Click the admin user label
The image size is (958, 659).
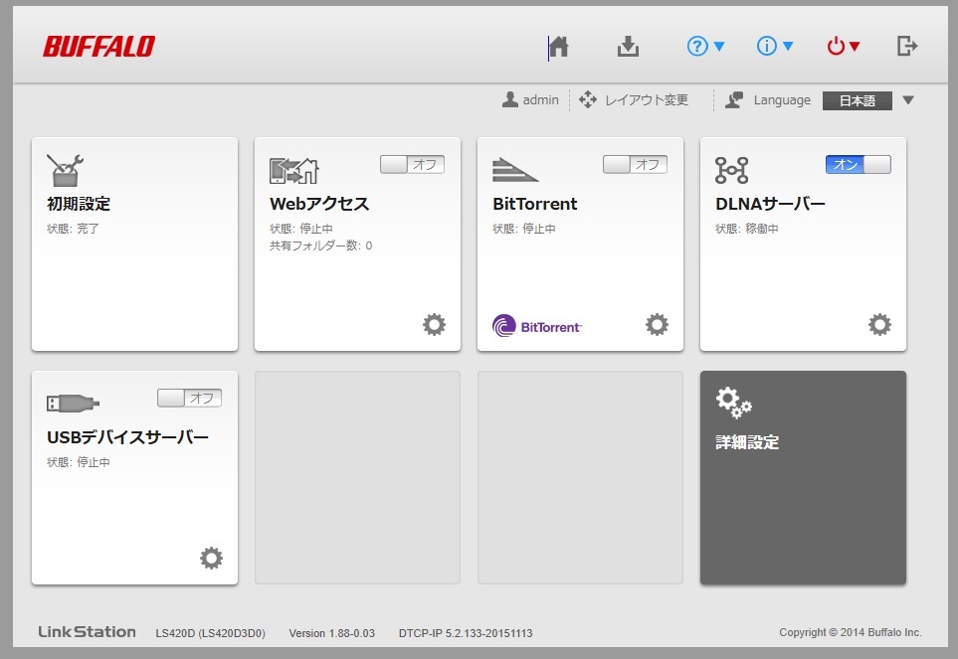[529, 99]
